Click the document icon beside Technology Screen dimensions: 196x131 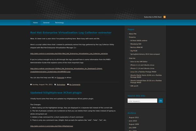pos(55,84)
